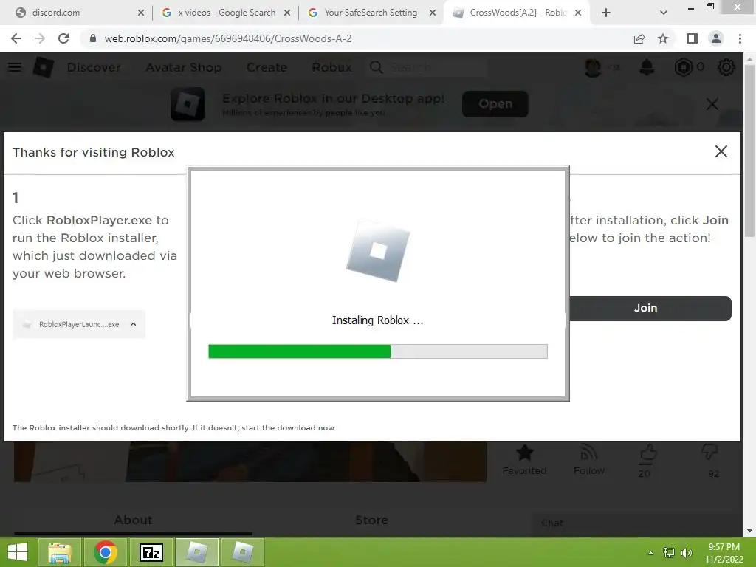Open Chrome from the taskbar
Screen dimensions: 756x567
(106, 552)
